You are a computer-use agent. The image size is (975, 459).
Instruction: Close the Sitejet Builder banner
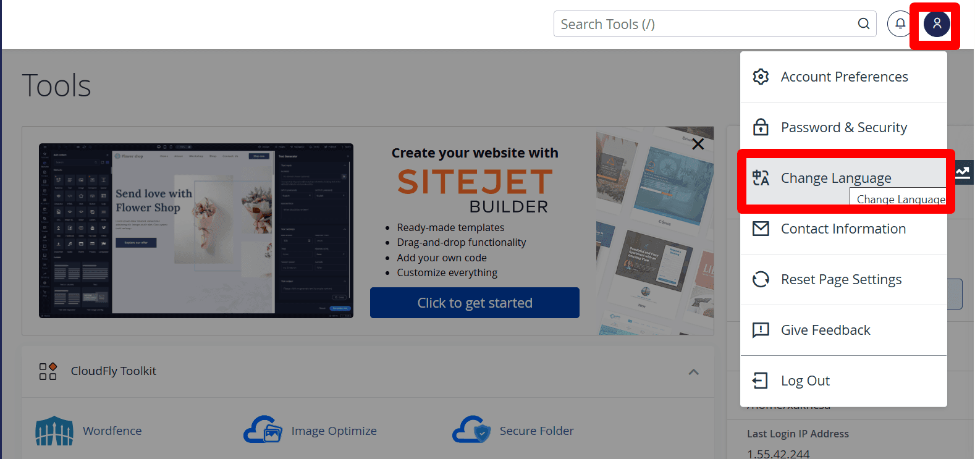click(698, 144)
